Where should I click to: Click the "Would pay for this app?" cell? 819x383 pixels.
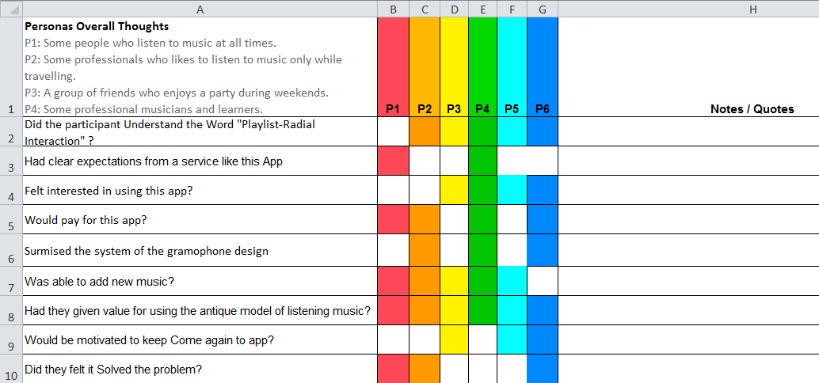coord(200,219)
